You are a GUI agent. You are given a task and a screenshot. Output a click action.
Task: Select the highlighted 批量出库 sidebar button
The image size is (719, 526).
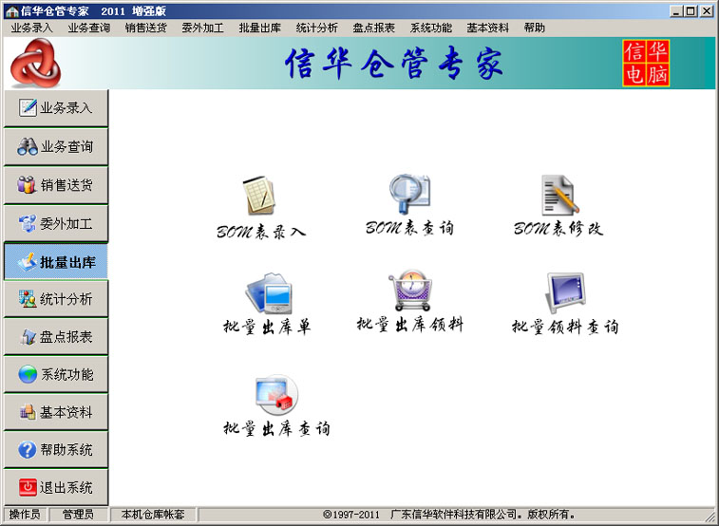point(56,262)
